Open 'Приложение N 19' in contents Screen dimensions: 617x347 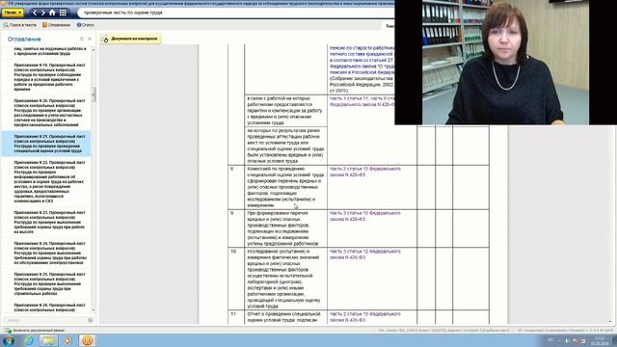click(49, 77)
